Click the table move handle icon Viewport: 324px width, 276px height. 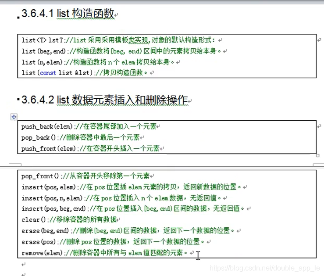[x=14, y=117]
